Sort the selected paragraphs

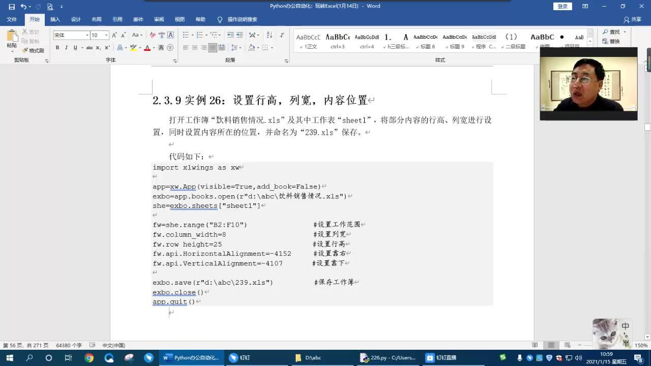pyautogui.click(x=269, y=35)
